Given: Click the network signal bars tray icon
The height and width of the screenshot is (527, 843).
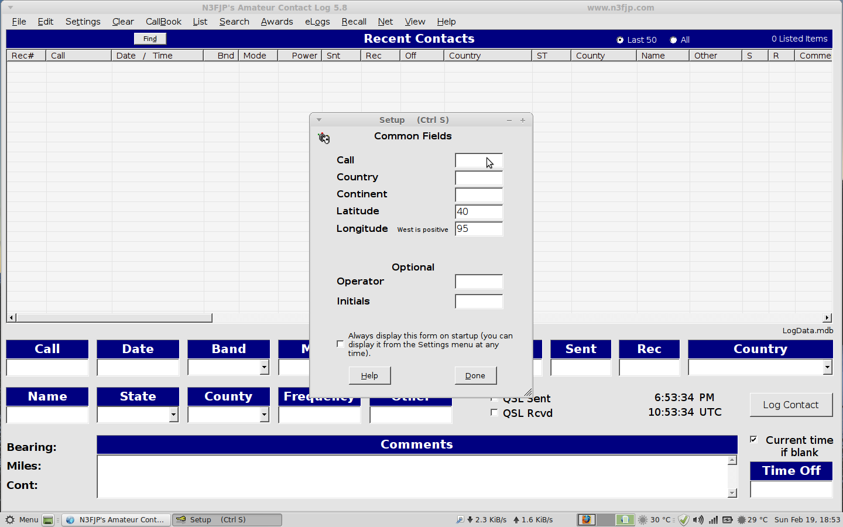Looking at the screenshot, I should tap(713, 519).
